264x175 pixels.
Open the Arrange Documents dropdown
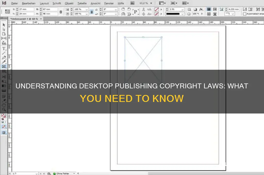(x=185, y=3)
